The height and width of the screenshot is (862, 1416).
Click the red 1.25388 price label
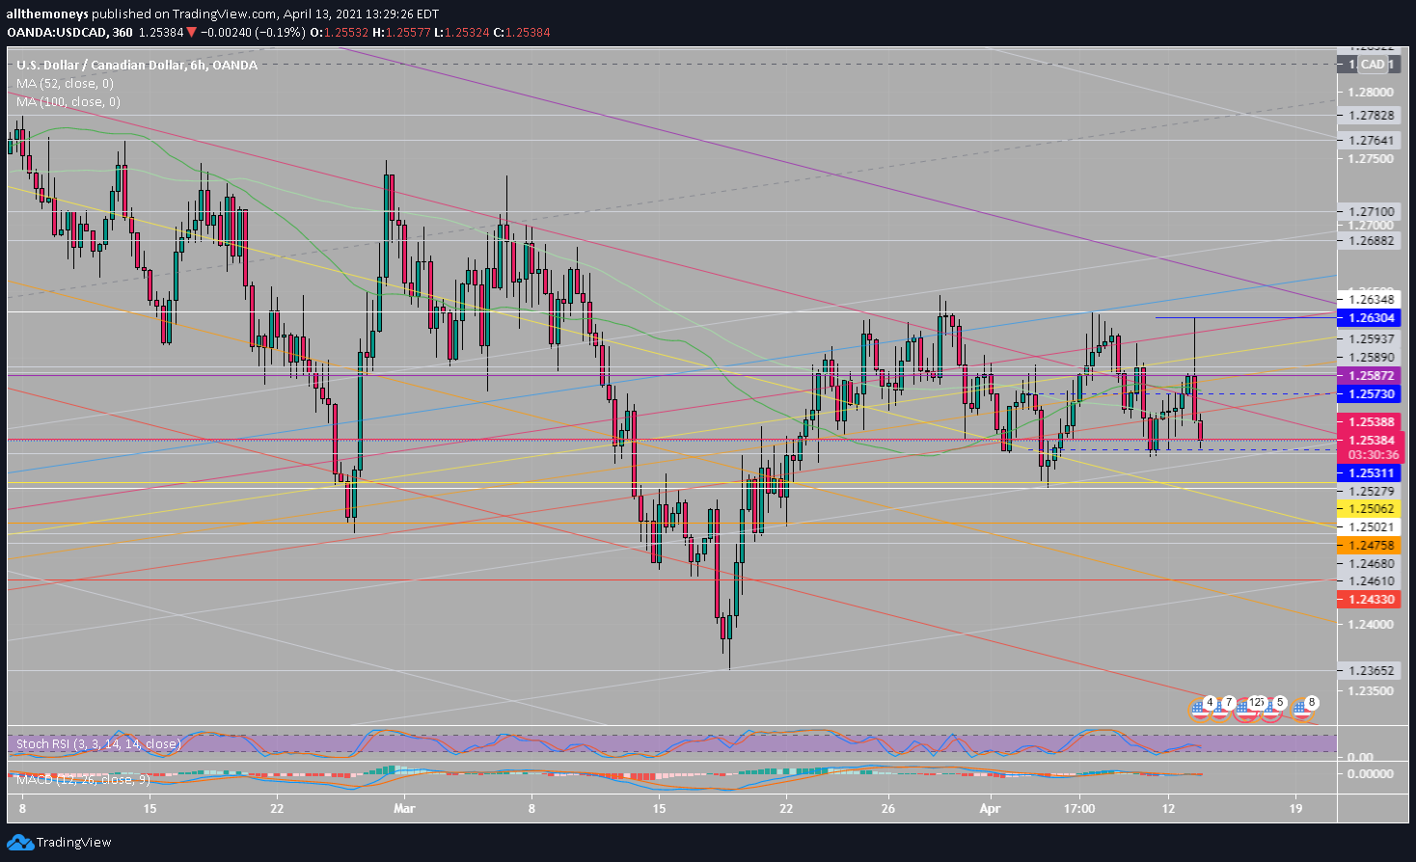tap(1371, 421)
